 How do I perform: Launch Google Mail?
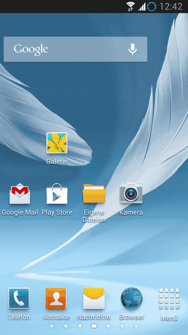coord(19,194)
